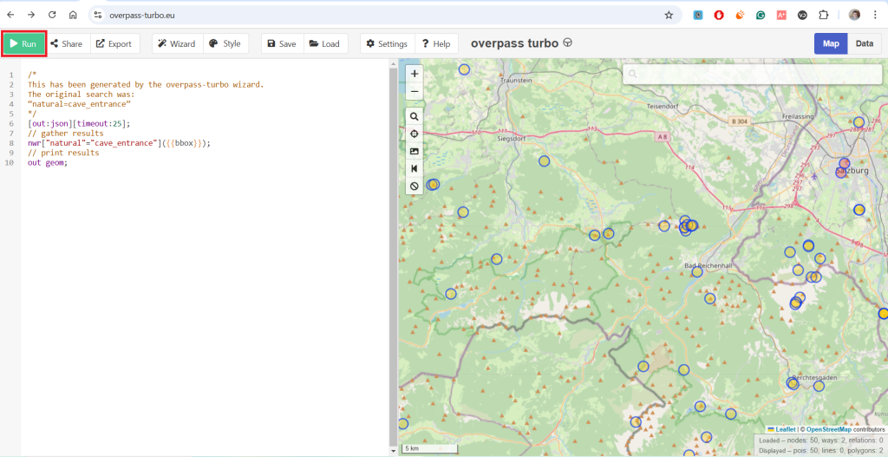The image size is (888, 457).
Task: Click the editor scrollbar up arrow
Action: pyautogui.click(x=394, y=63)
